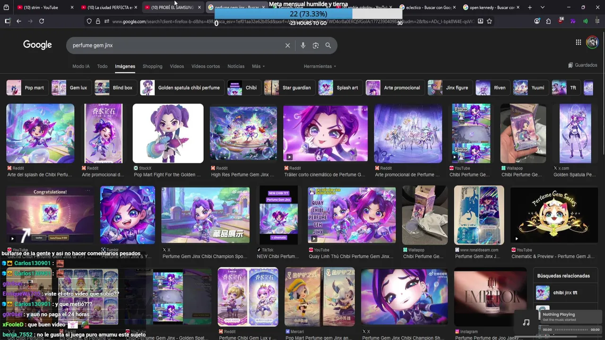Open the Firefox account profile icon
The height and width of the screenshot is (340, 605).
coord(537,21)
